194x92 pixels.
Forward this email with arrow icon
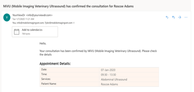180,17
